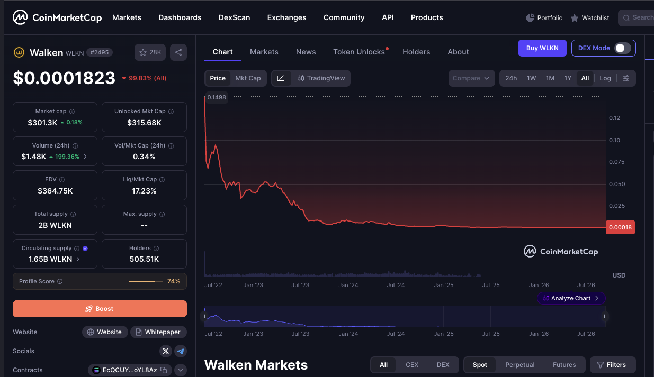
Task: Open the News tab
Action: [306, 52]
